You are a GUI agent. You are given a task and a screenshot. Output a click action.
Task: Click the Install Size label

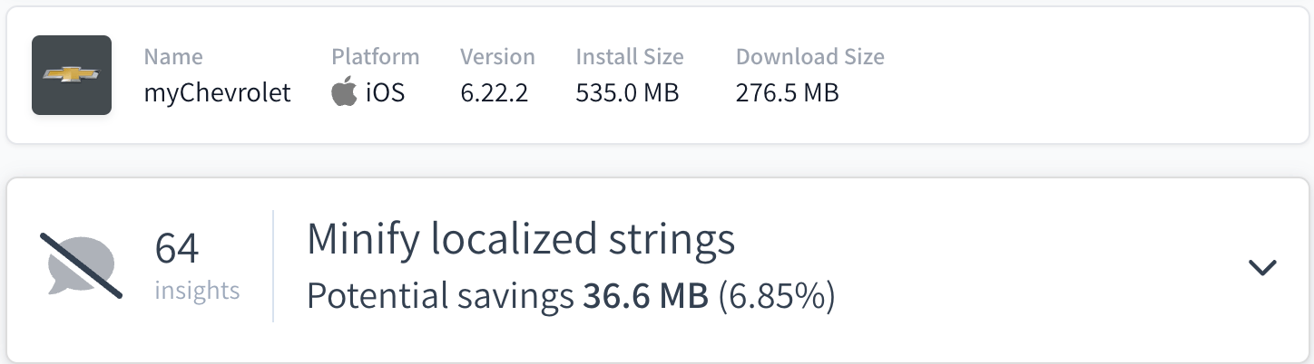[629, 57]
